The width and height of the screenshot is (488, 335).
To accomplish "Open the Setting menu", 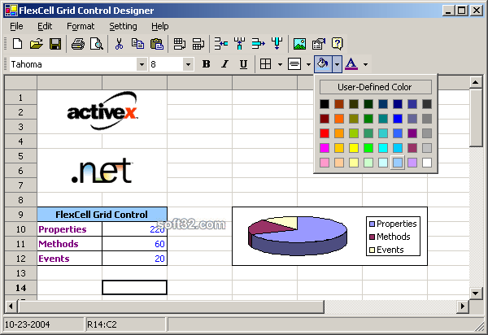I will click(x=123, y=26).
